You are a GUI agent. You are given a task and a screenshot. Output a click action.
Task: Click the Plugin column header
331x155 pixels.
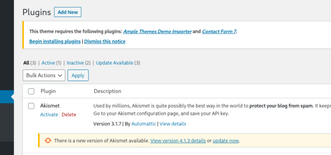48,91
